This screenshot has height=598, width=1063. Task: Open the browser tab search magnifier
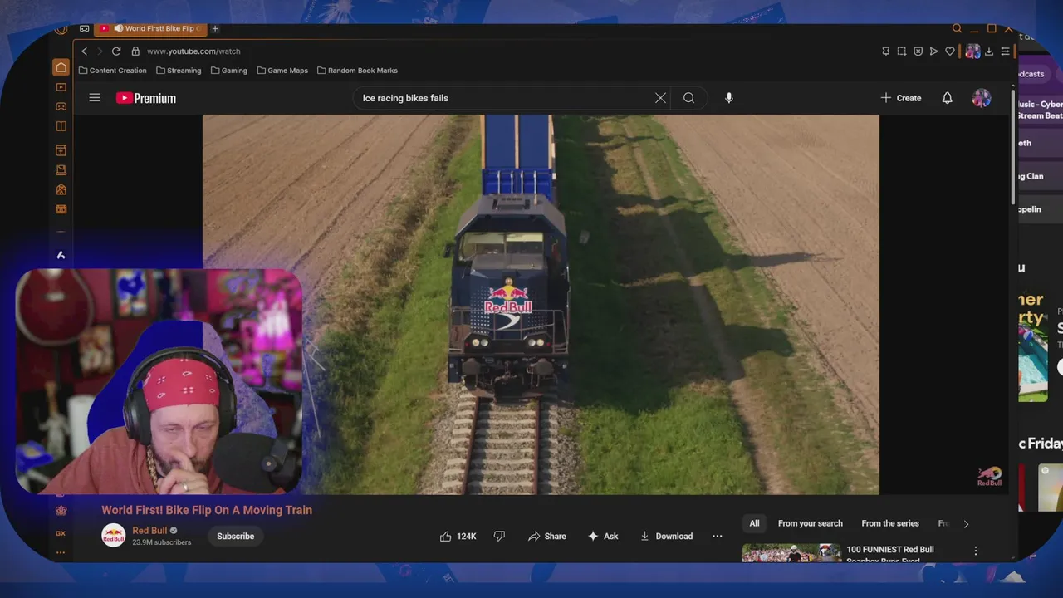[x=957, y=28]
